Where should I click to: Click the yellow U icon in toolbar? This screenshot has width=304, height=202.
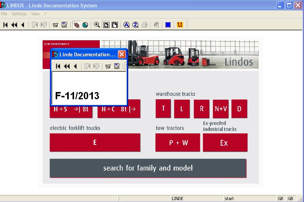pyautogui.click(x=180, y=25)
